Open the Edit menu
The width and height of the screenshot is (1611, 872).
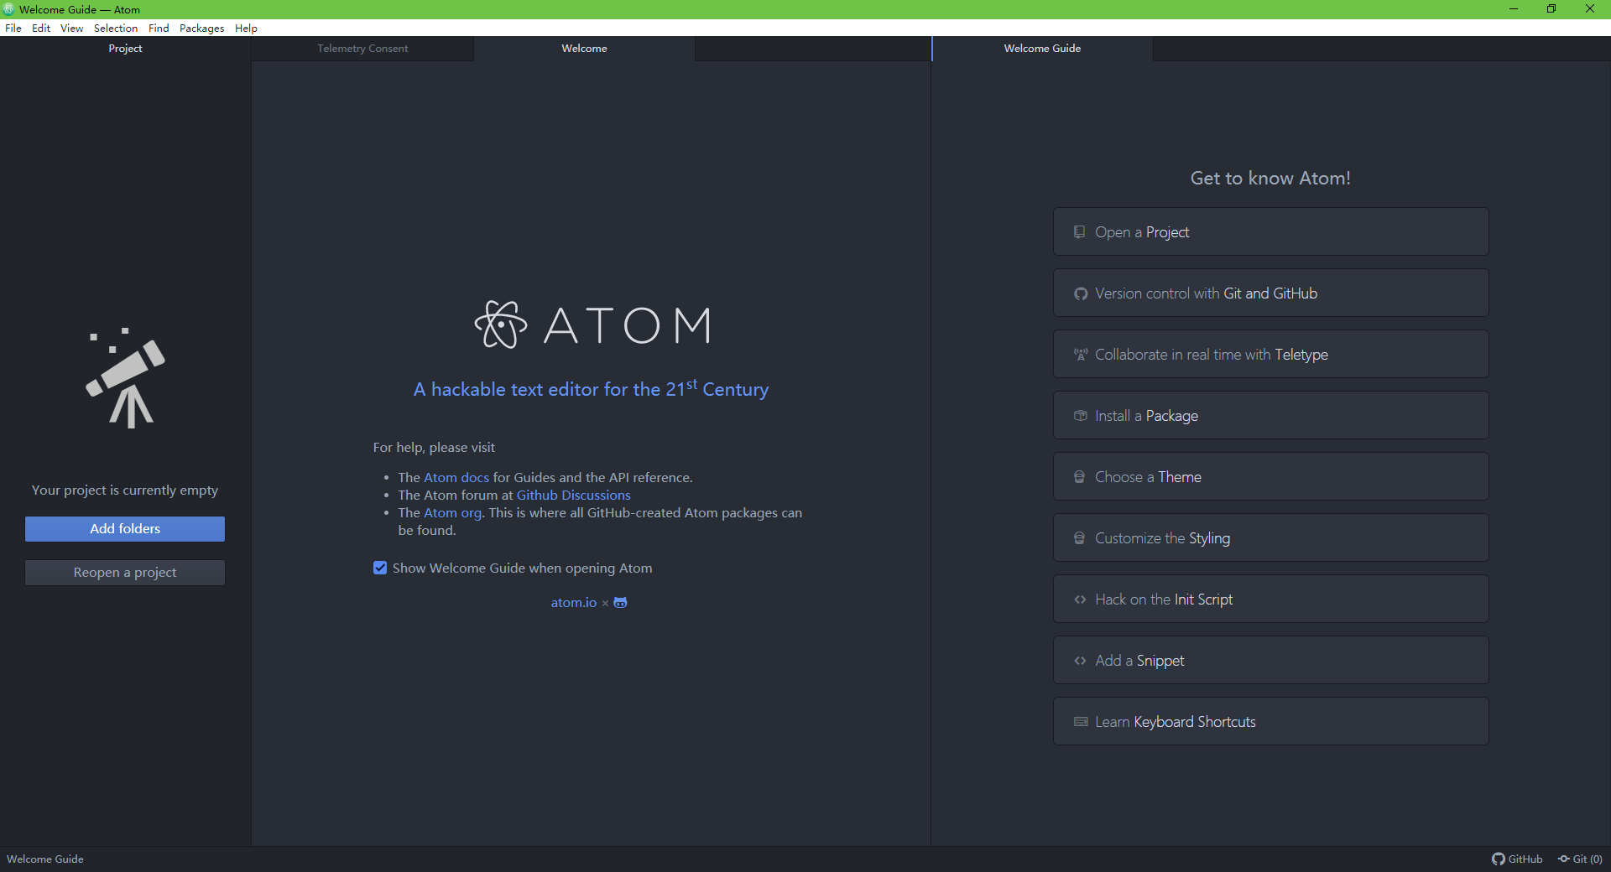point(41,29)
